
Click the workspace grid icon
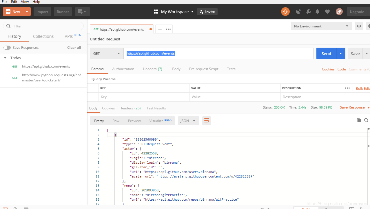(156, 12)
